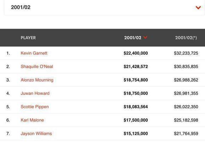205x142 pixels.
Task: Open Jayson Williams player link
Action: pos(36,133)
